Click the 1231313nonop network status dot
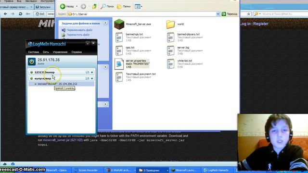 32,73
